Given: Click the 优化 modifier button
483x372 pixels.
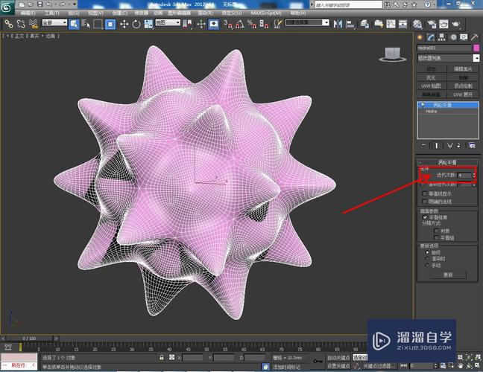Looking at the screenshot, I should click(x=432, y=77).
